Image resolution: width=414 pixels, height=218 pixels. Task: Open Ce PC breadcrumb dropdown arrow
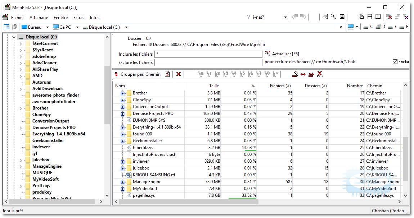tap(77, 27)
